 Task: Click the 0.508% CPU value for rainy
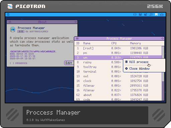[116, 62]
